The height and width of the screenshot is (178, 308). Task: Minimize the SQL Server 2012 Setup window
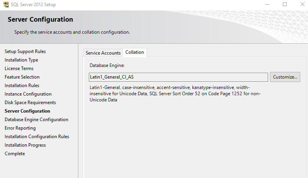[268, 5]
